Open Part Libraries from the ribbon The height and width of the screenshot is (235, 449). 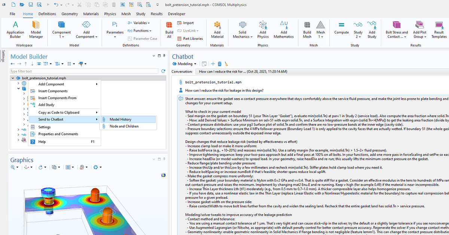pos(190,38)
